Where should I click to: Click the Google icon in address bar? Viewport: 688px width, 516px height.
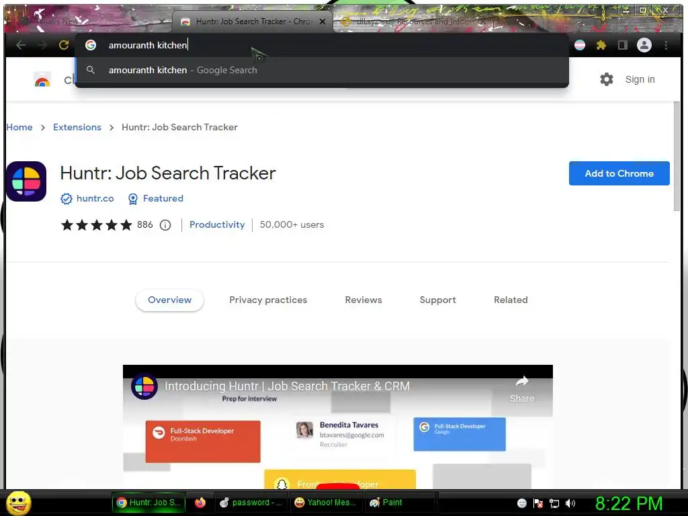pos(91,45)
